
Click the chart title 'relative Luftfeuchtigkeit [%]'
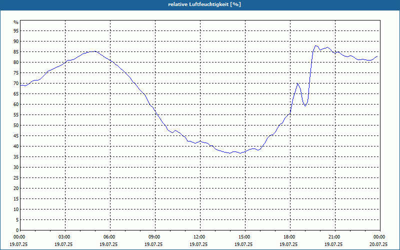click(x=204, y=4)
